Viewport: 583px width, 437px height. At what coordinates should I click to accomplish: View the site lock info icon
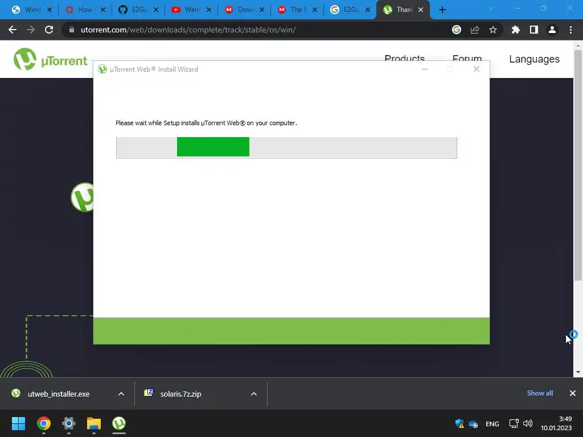72,30
